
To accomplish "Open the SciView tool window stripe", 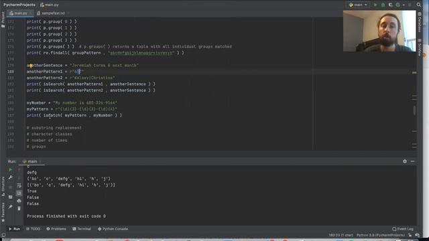I will point(420,47).
